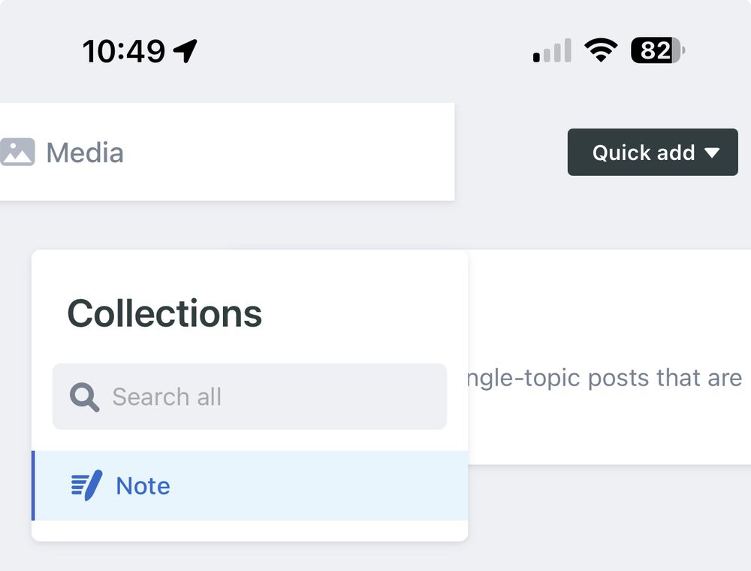Click the Note pencil-and-lines icon

[86, 485]
